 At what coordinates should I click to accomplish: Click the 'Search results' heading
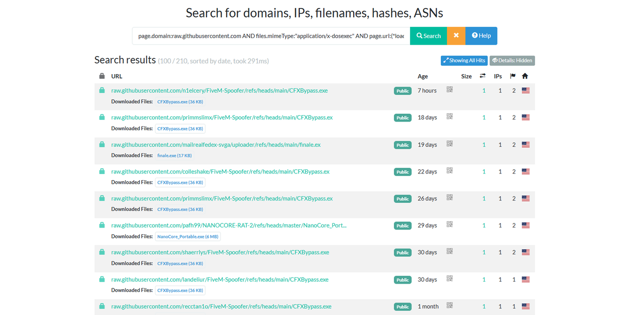coord(125,60)
